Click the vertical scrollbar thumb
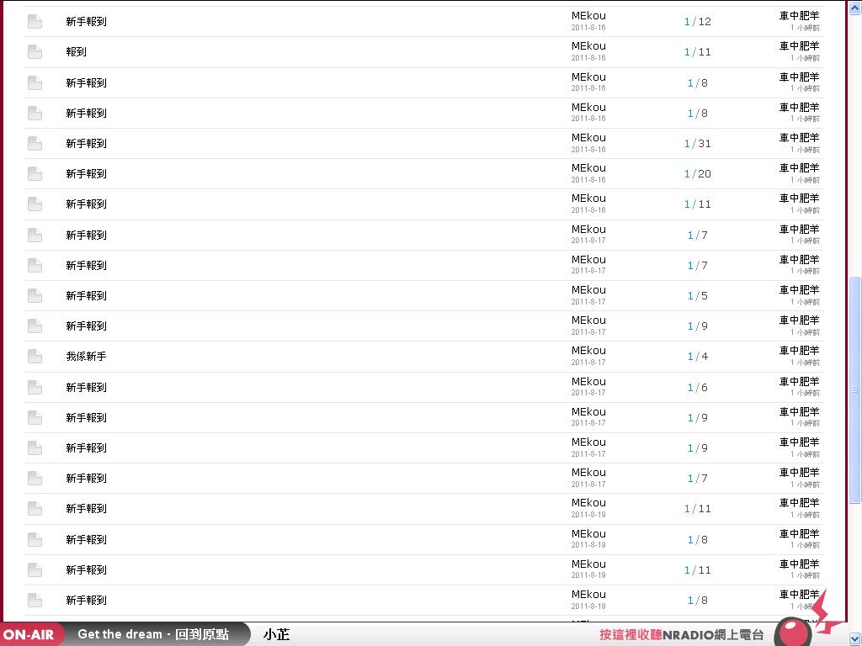This screenshot has height=646, width=862. pos(855,389)
